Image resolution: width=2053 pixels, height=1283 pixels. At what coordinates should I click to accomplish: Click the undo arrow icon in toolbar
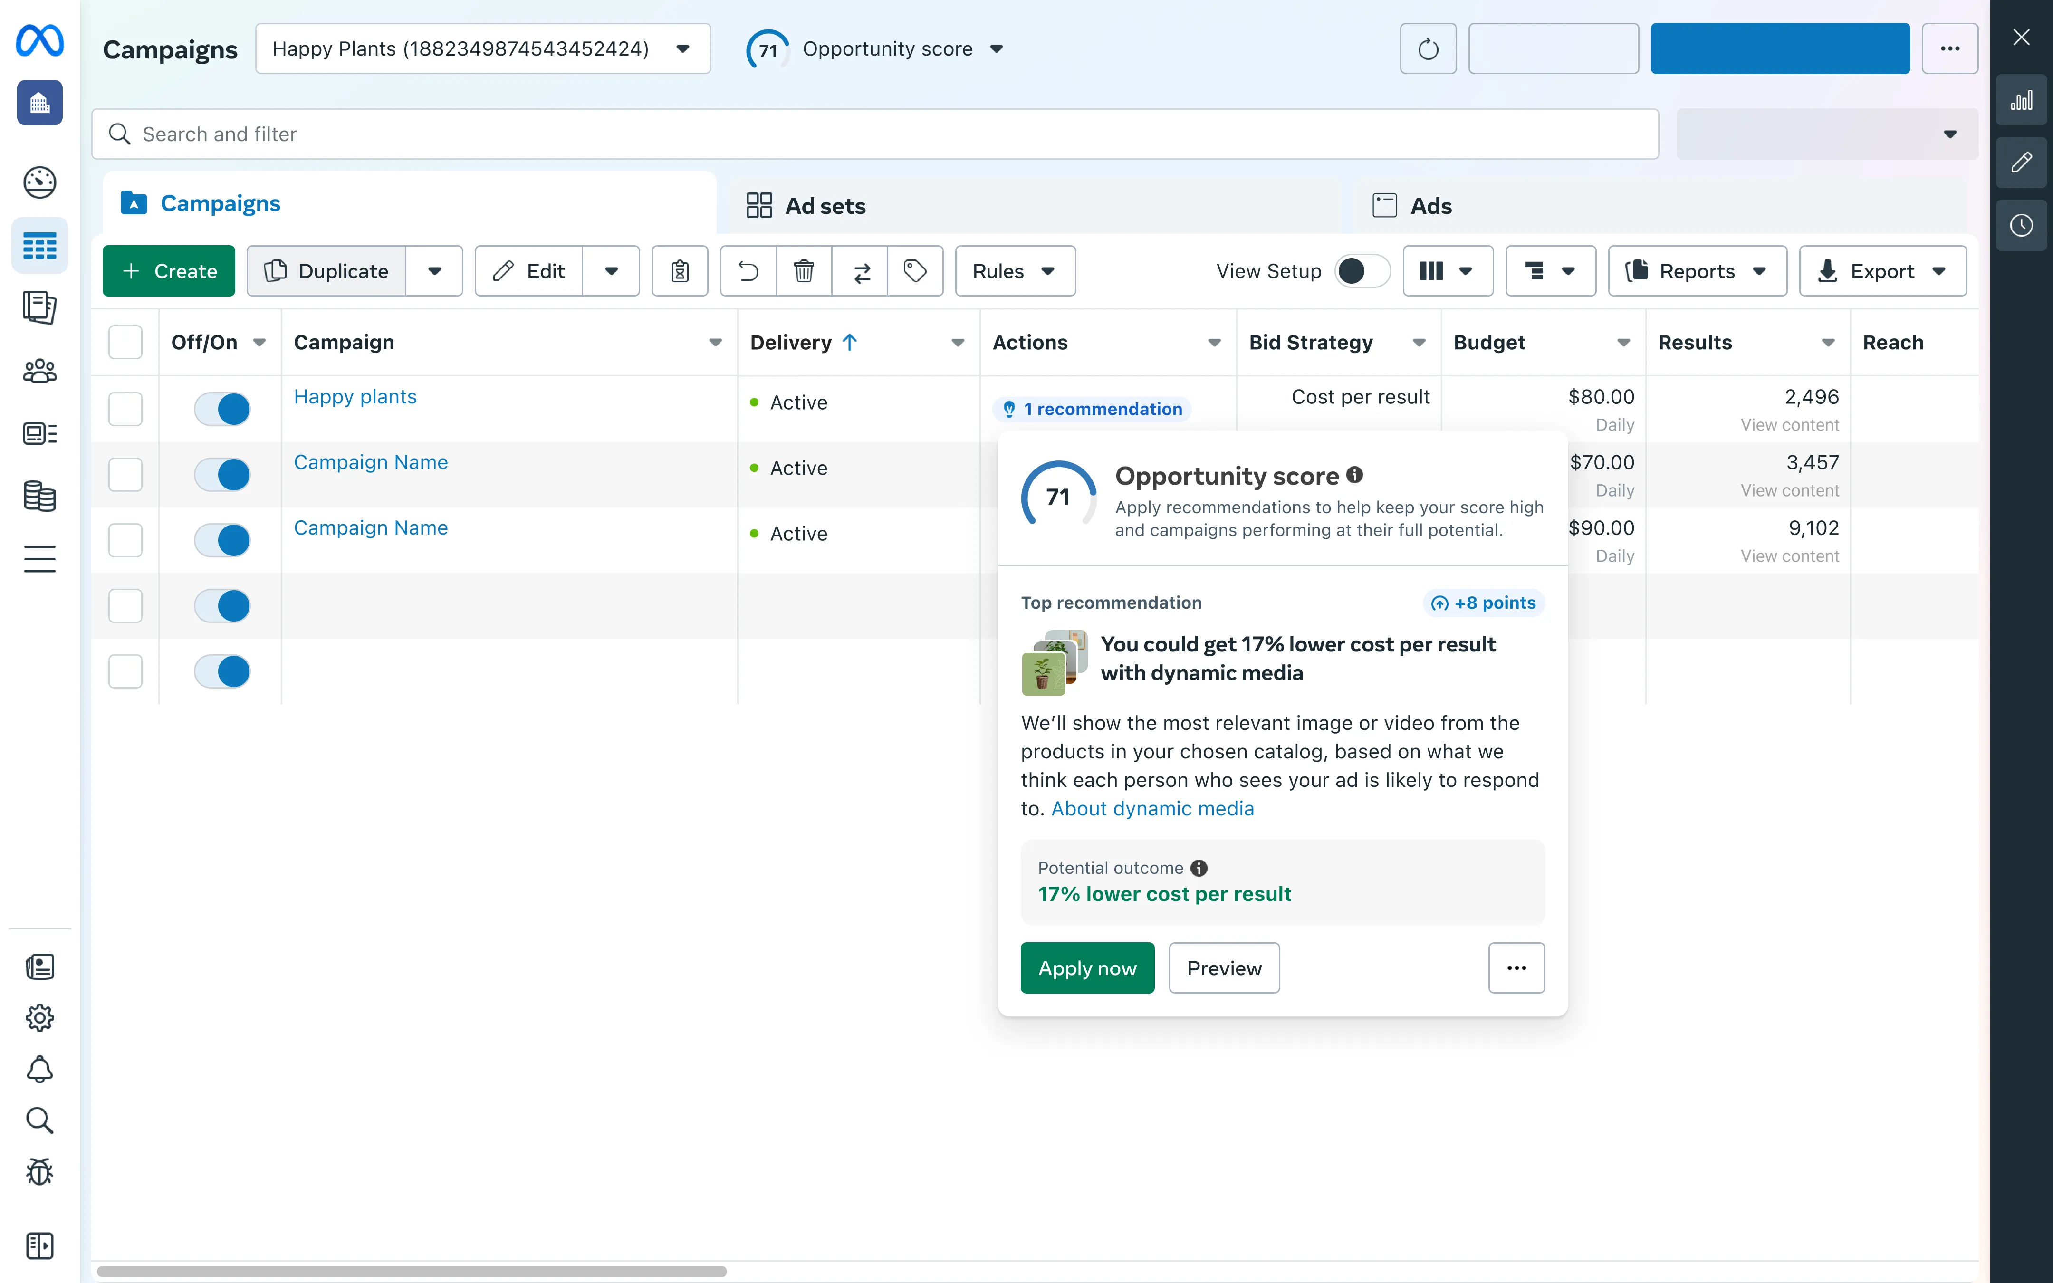pos(748,271)
